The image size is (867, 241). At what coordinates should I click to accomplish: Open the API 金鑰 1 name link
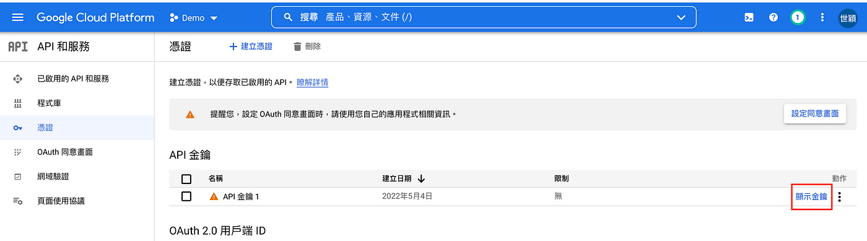pos(241,196)
